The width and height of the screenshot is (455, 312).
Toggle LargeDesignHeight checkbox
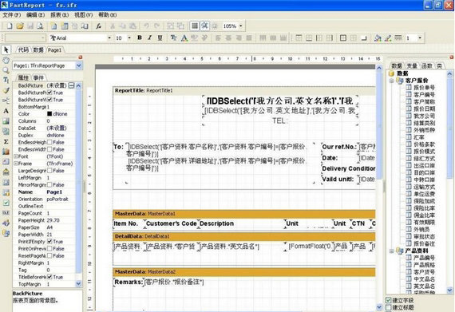[50, 171]
